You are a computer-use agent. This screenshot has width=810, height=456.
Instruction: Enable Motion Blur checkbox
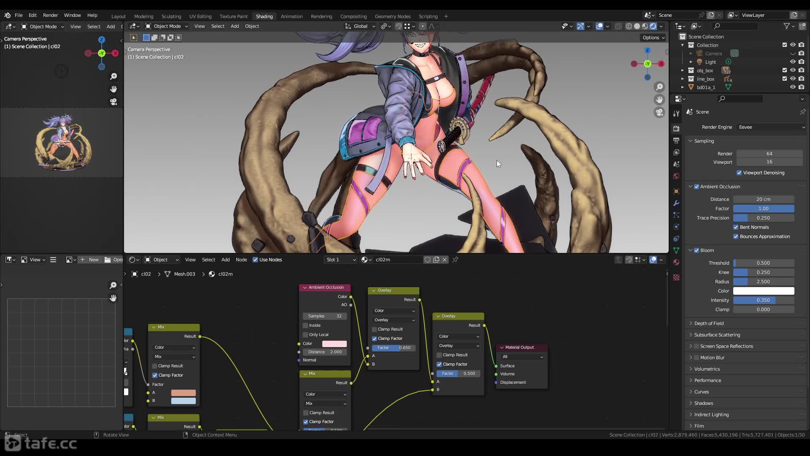(697, 358)
